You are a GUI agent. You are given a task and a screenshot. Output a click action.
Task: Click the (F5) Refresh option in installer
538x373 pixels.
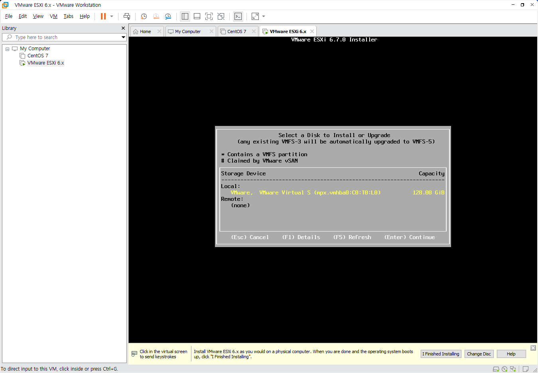coord(352,237)
